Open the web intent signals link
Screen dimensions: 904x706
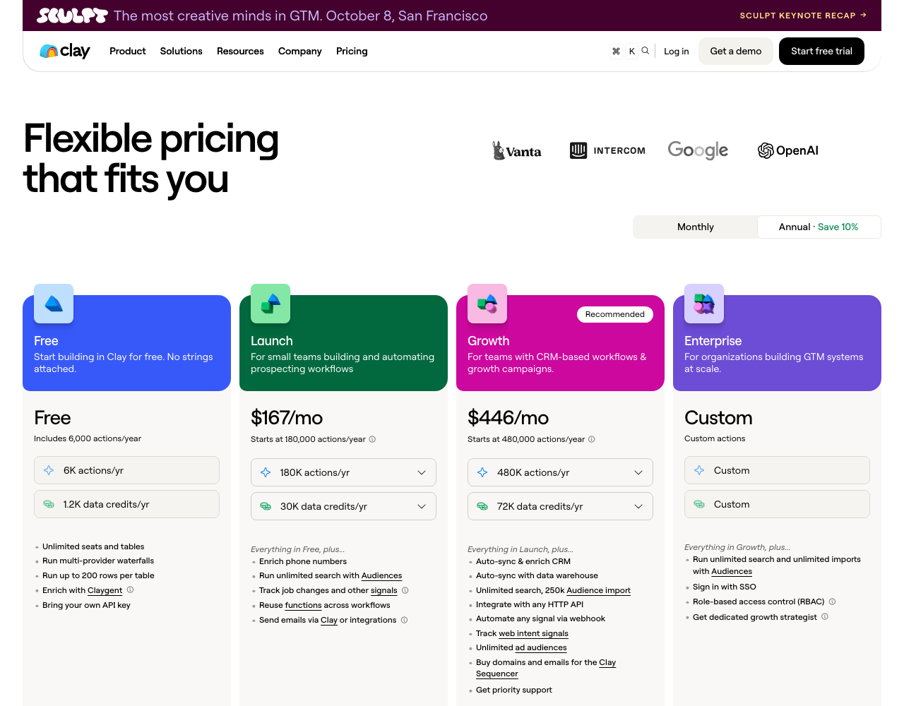coord(533,633)
